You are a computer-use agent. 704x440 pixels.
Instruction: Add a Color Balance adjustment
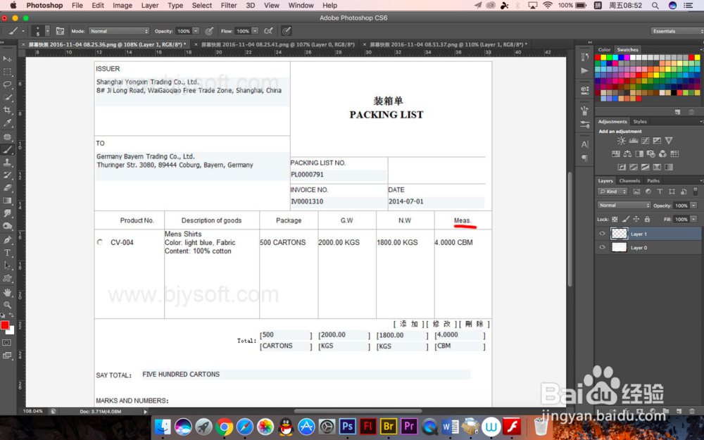coord(627,154)
